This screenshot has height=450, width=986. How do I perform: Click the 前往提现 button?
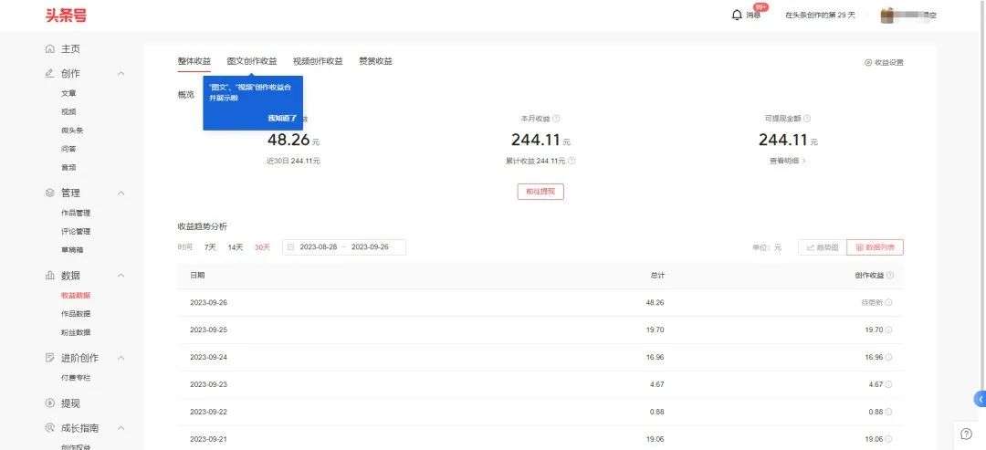pyautogui.click(x=540, y=192)
